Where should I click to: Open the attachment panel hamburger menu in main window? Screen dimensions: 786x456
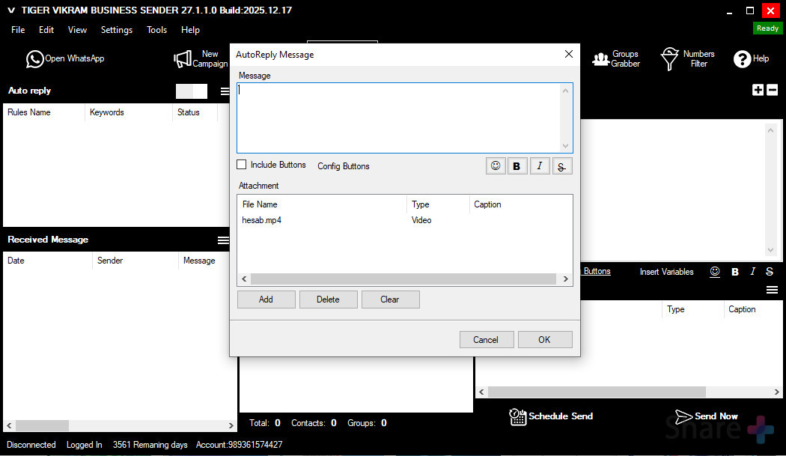click(772, 290)
